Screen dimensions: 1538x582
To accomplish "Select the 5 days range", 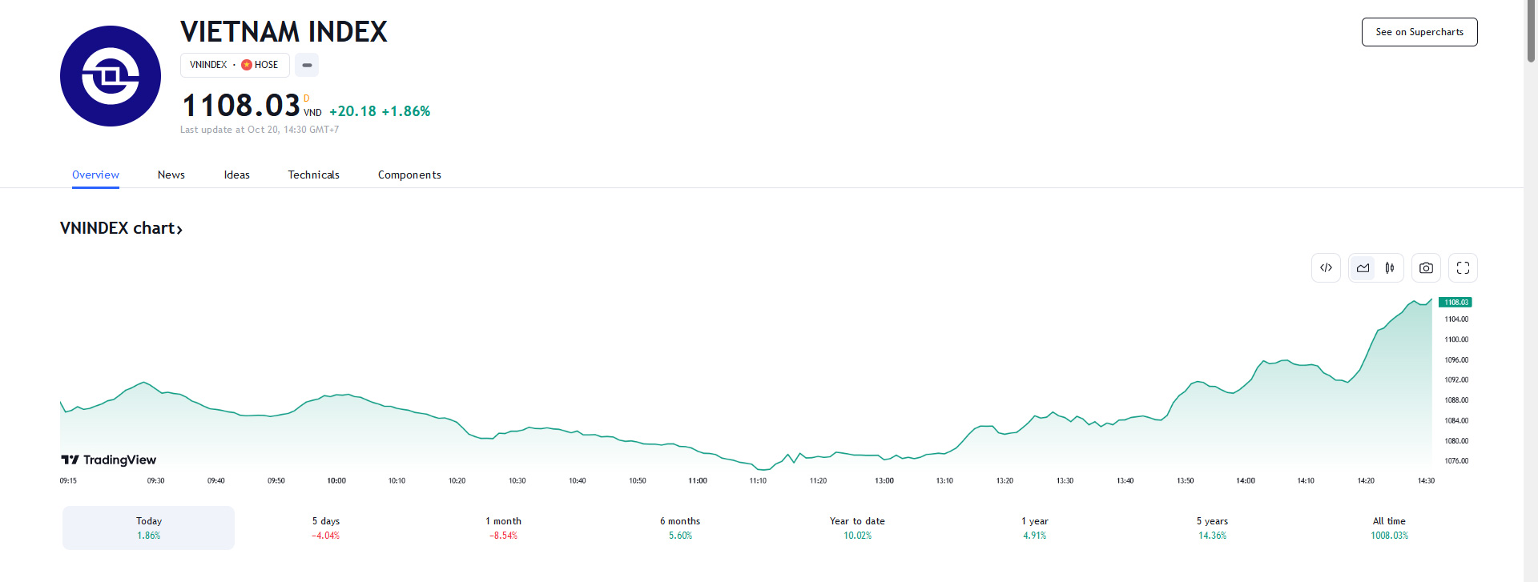I will [x=326, y=528].
